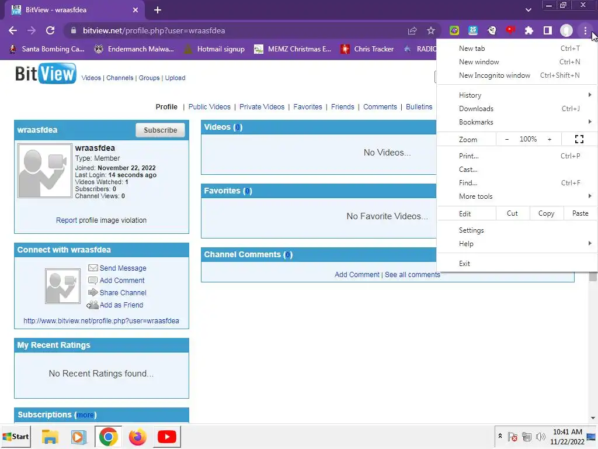Choose Cast... from the menu
598x449 pixels.
point(517,169)
